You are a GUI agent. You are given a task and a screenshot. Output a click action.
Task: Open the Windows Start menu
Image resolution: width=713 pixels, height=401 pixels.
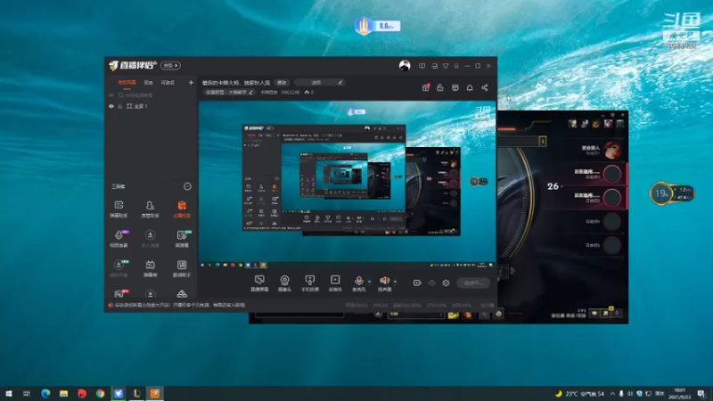9,393
